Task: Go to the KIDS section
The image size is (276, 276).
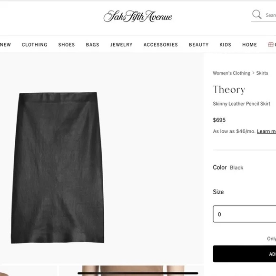Action: [x=225, y=45]
